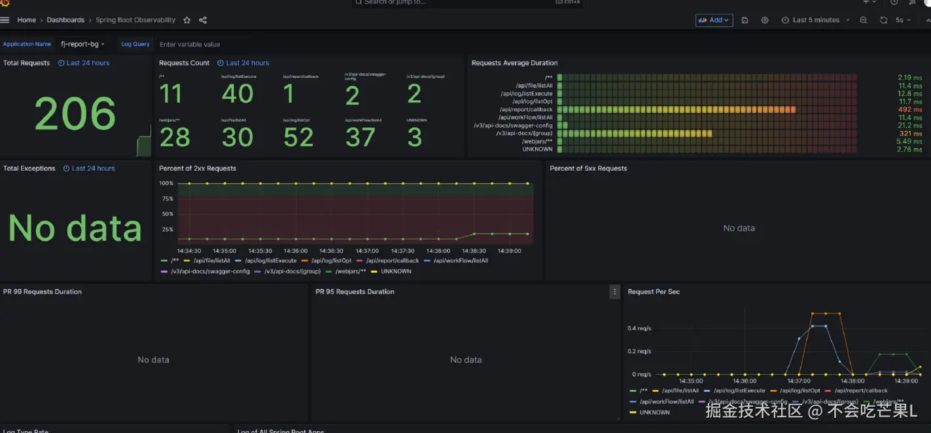Click the 2.19 ms duration value
The width and height of the screenshot is (931, 433).
coord(910,78)
